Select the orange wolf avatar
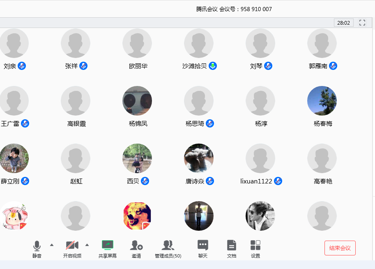The width and height of the screenshot is (375, 269). [137, 216]
